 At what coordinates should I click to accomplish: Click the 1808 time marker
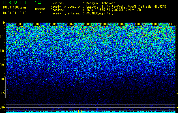[138, 24]
